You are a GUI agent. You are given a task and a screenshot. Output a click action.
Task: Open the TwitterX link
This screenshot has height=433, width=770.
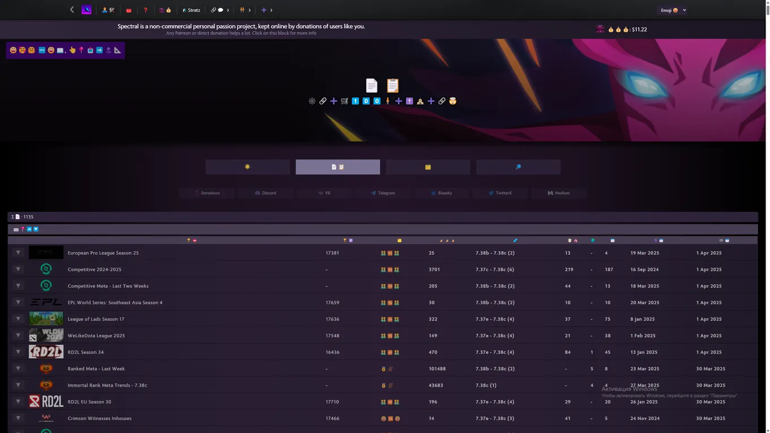point(500,193)
